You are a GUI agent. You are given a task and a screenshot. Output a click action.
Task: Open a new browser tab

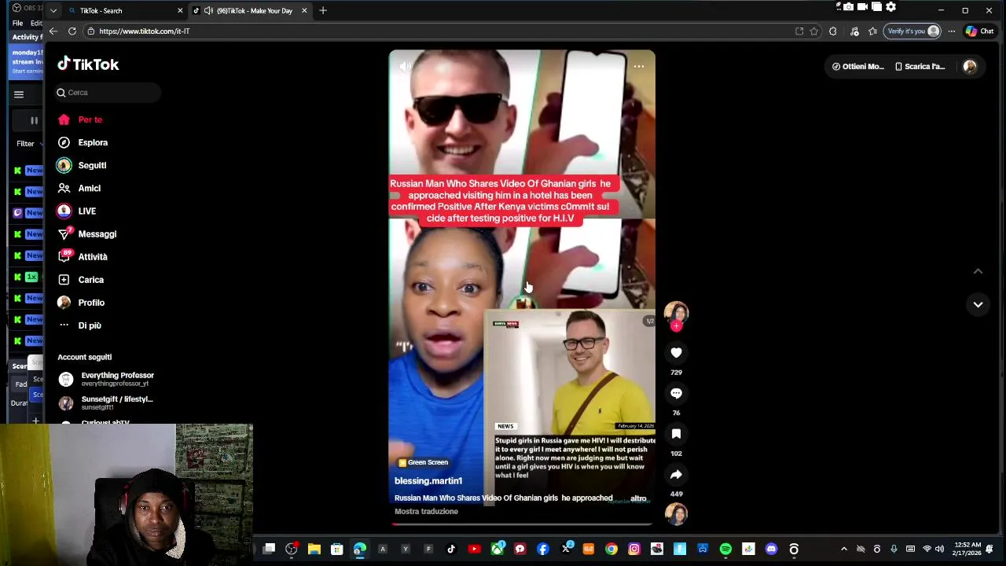(323, 10)
